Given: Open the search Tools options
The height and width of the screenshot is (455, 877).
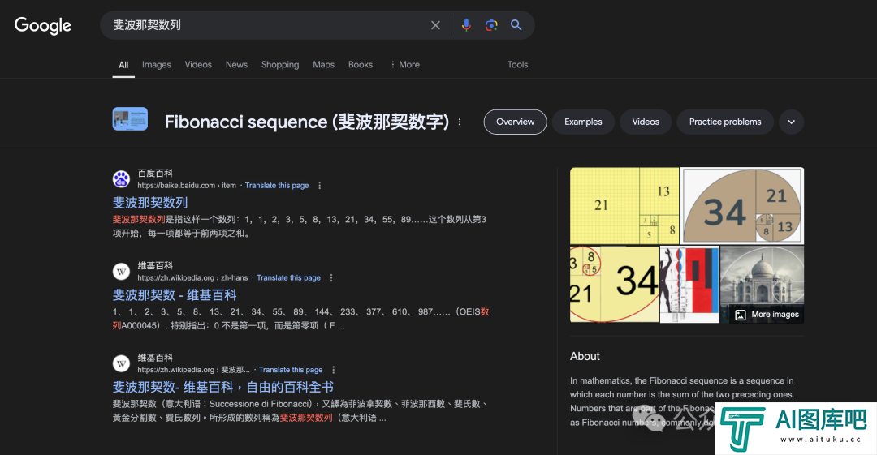Looking at the screenshot, I should pyautogui.click(x=518, y=65).
